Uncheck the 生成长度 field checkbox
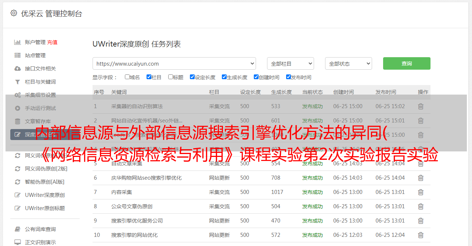This screenshot has width=472, height=246. pos(224,77)
